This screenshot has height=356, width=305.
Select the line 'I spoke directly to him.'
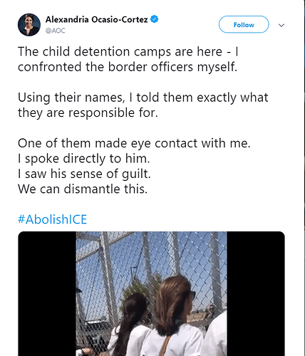(x=84, y=159)
